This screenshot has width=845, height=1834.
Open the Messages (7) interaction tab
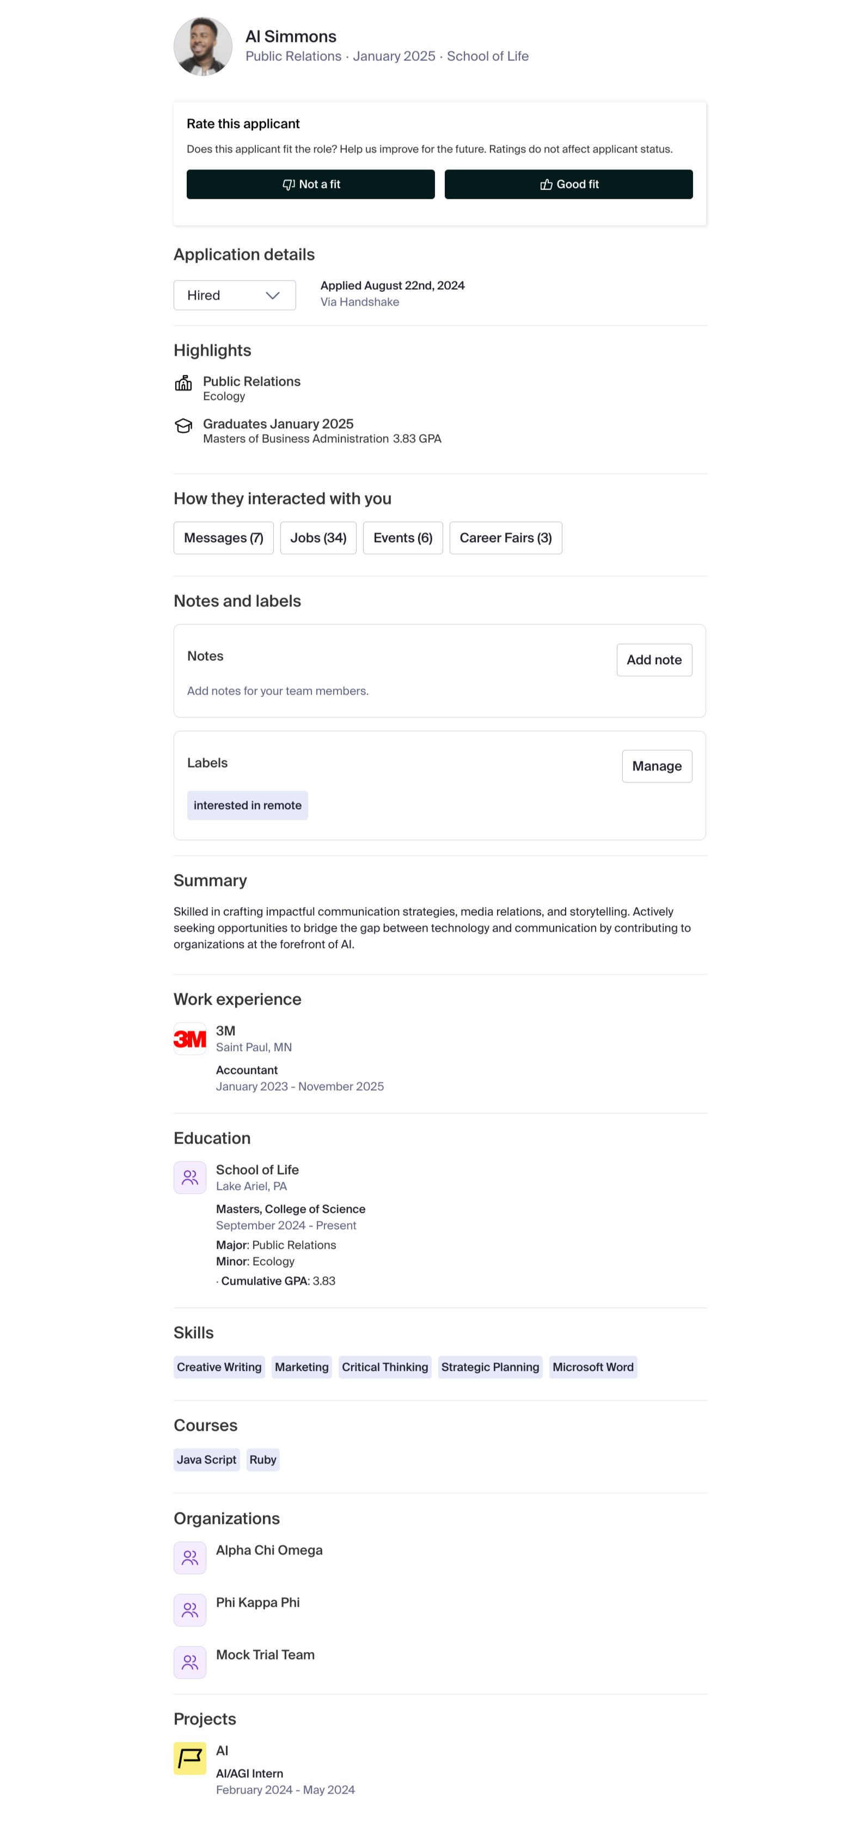point(223,538)
